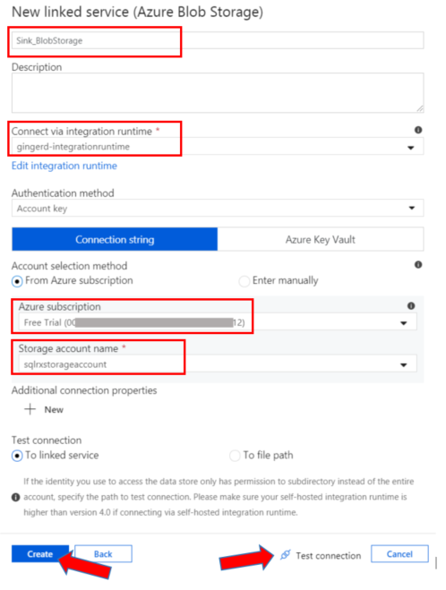Switch to Azure Key Vault tab
This screenshot has width=446, height=590.
321,239
